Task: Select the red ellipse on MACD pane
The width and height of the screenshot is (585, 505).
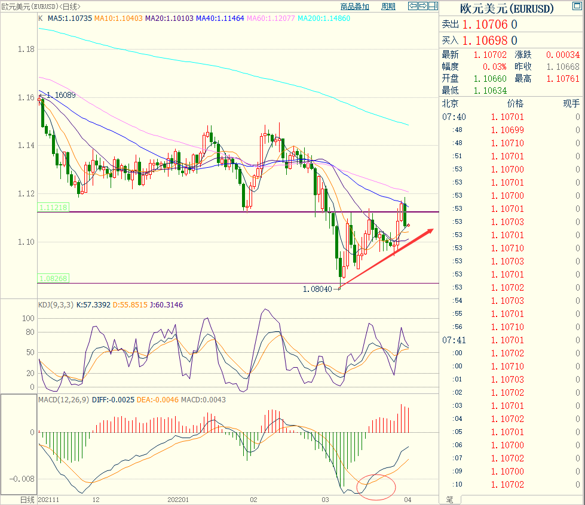Action: (x=376, y=483)
